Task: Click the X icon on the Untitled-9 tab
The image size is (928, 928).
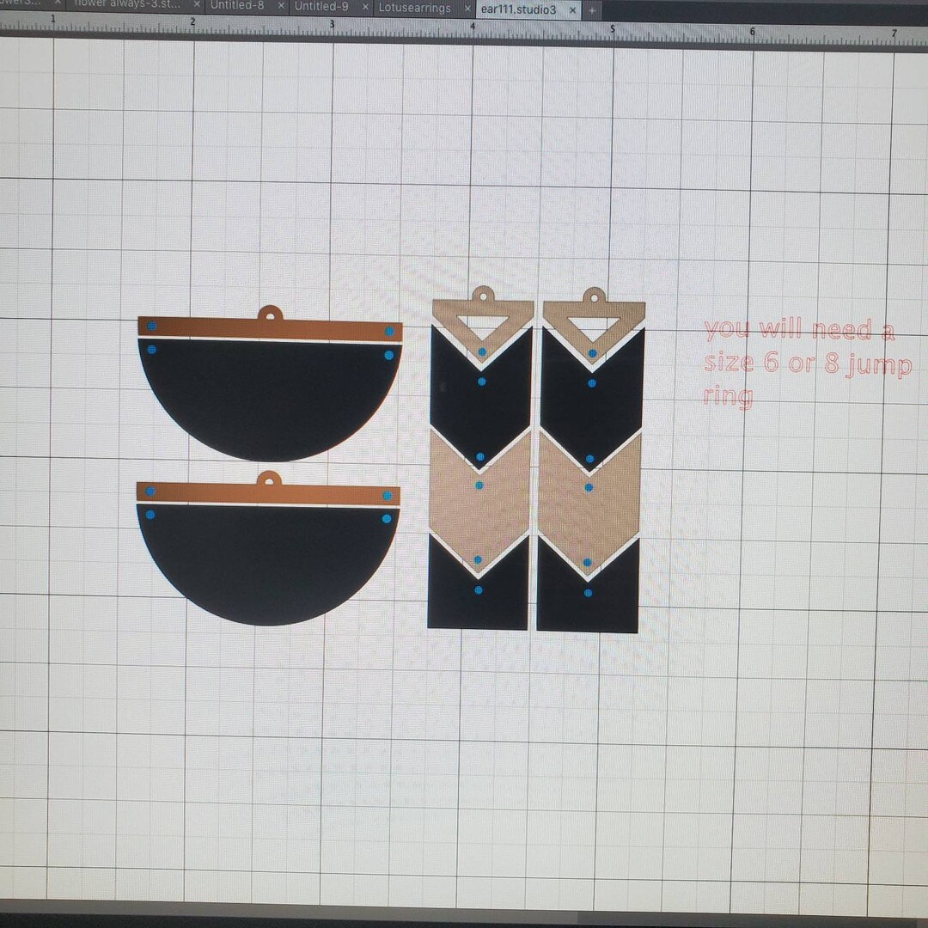Action: 365,6
